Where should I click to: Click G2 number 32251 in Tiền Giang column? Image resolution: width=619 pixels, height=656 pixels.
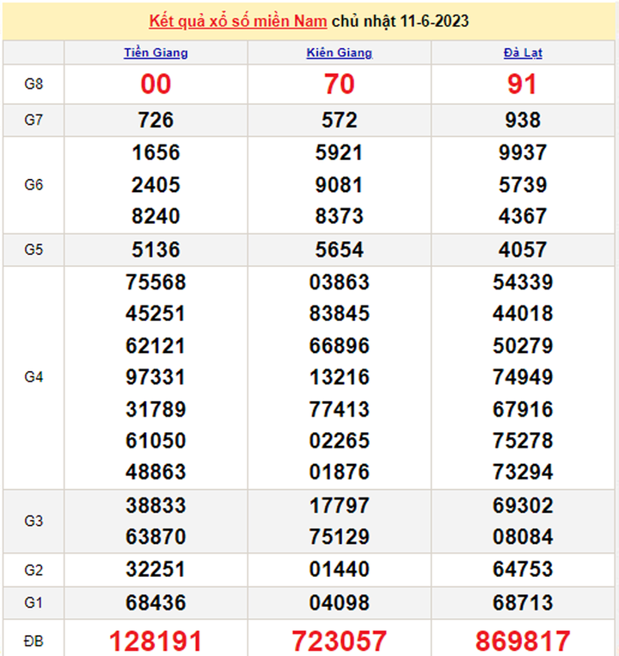156,569
